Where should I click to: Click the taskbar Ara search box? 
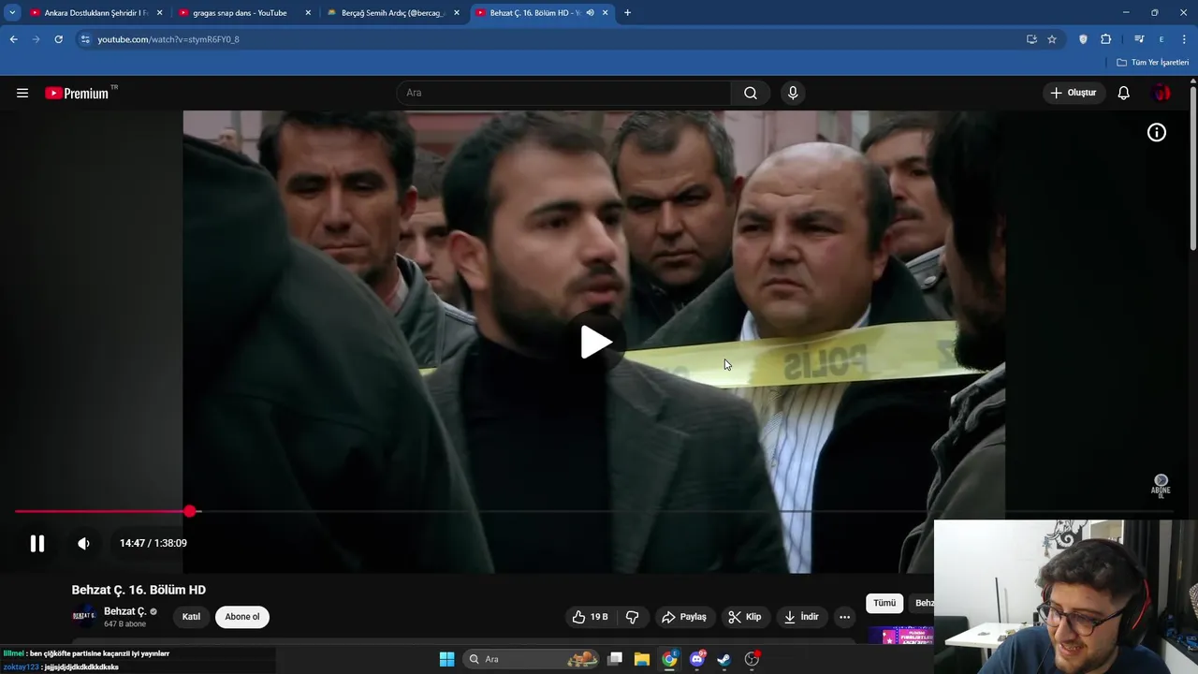[532, 659]
